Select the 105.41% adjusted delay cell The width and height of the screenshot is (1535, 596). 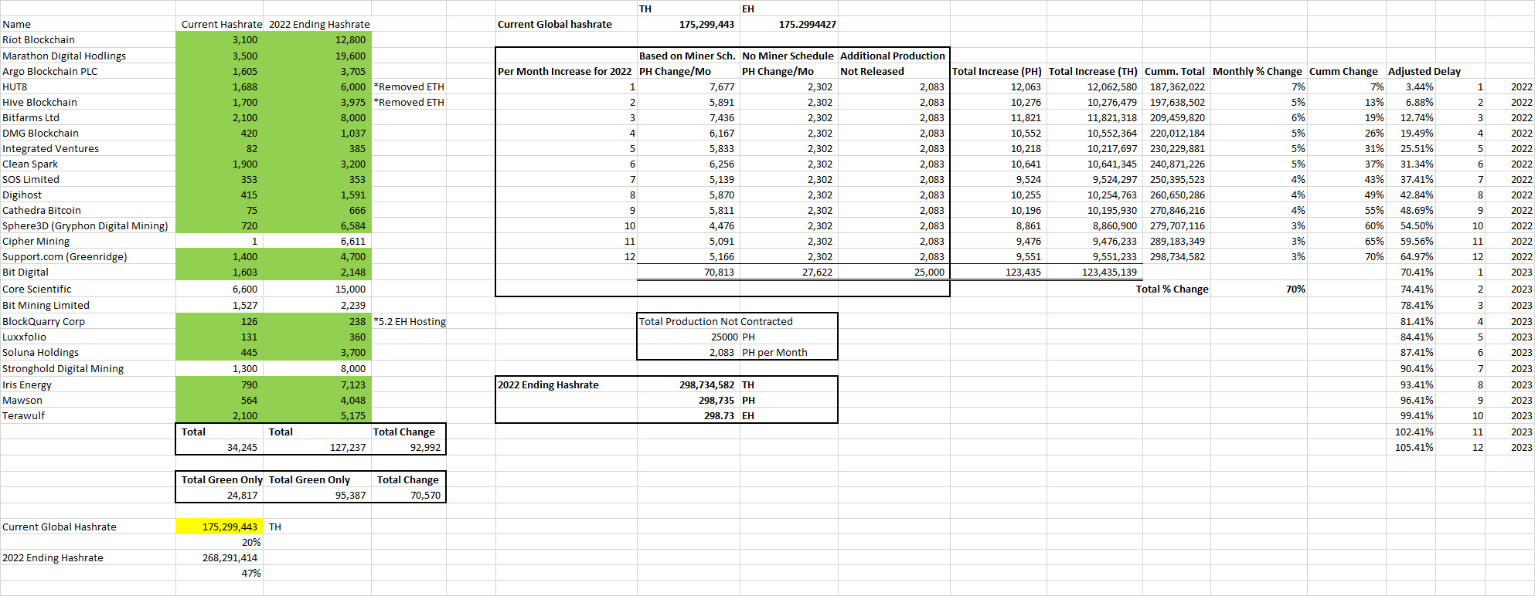(x=1414, y=447)
